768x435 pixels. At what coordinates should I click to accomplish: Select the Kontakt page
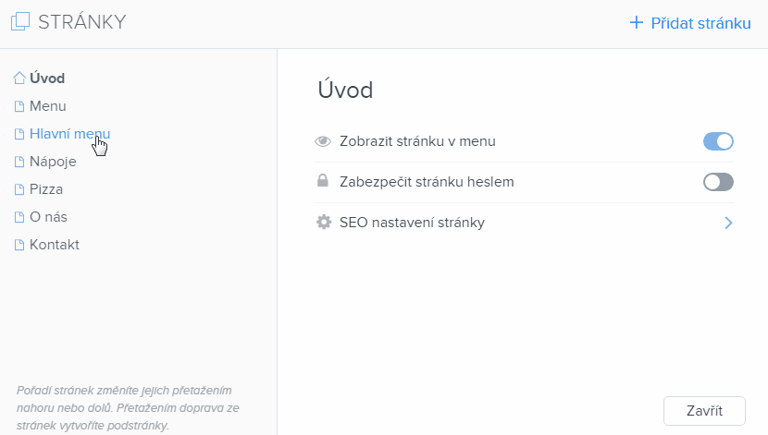[54, 245]
